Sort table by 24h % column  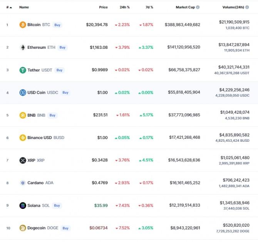click(x=124, y=7)
